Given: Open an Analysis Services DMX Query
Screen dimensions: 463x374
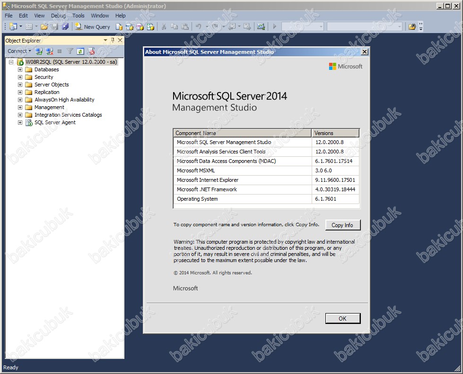Looking at the screenshot, I should coord(140,27).
